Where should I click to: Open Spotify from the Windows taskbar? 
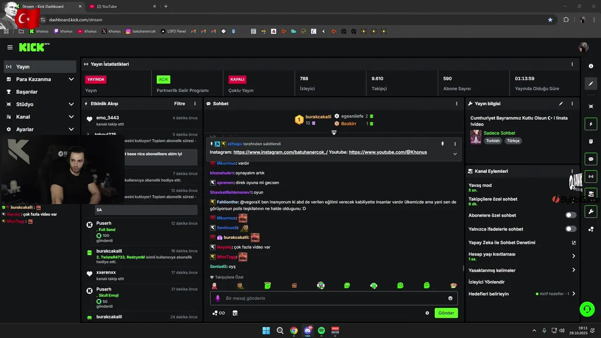[322, 330]
